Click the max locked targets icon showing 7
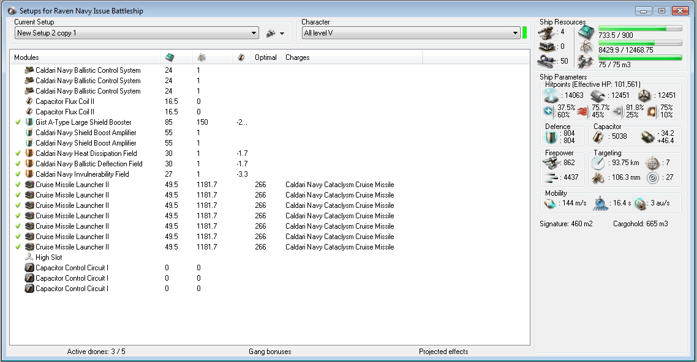The height and width of the screenshot is (362, 697). 652,163
